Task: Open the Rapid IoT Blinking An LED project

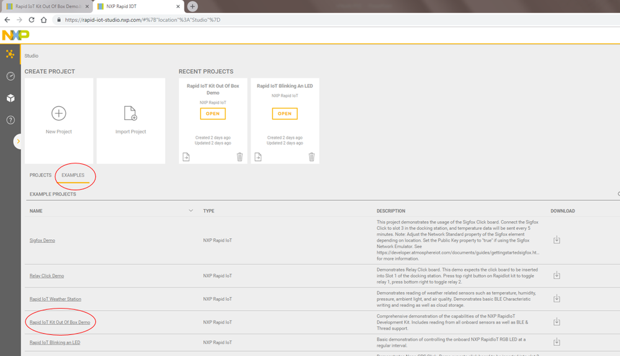Action: (x=285, y=114)
